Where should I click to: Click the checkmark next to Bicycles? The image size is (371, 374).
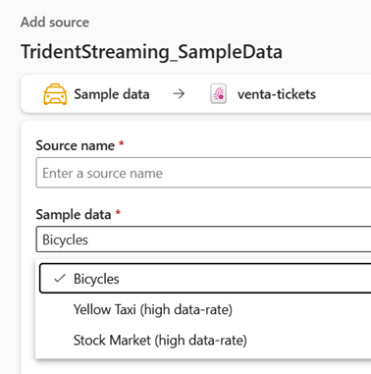[60, 279]
